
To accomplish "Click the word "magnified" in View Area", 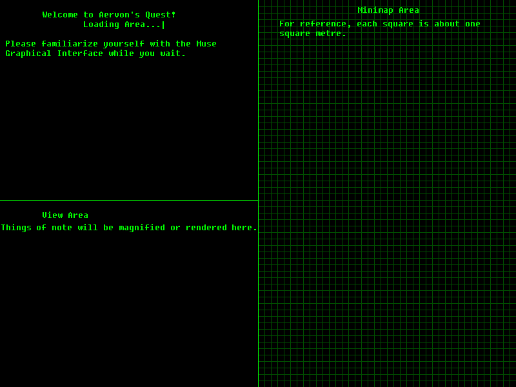I will coord(142,228).
